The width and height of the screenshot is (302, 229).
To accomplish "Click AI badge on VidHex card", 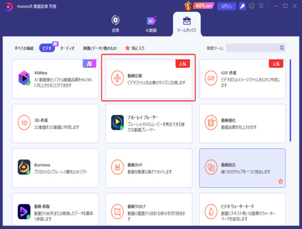I will click(x=89, y=64).
